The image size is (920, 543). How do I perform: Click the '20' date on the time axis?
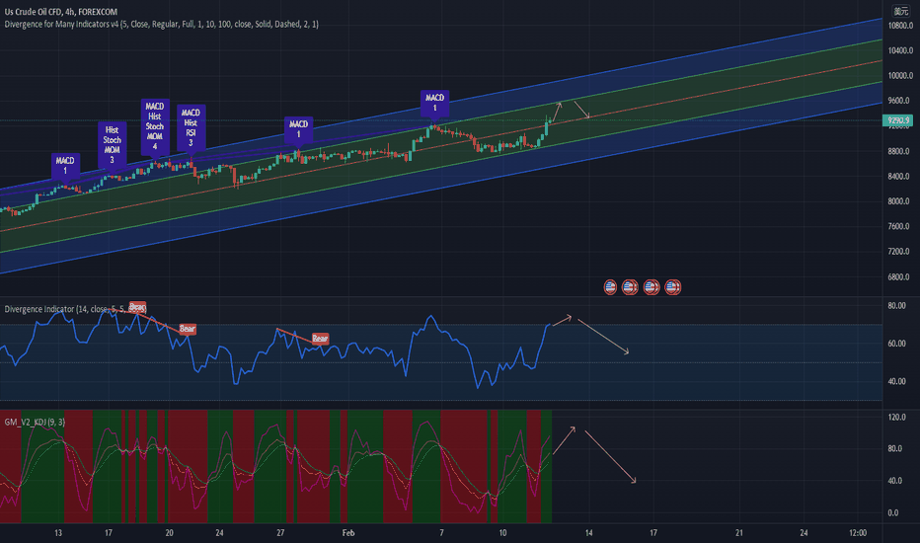(x=169, y=533)
